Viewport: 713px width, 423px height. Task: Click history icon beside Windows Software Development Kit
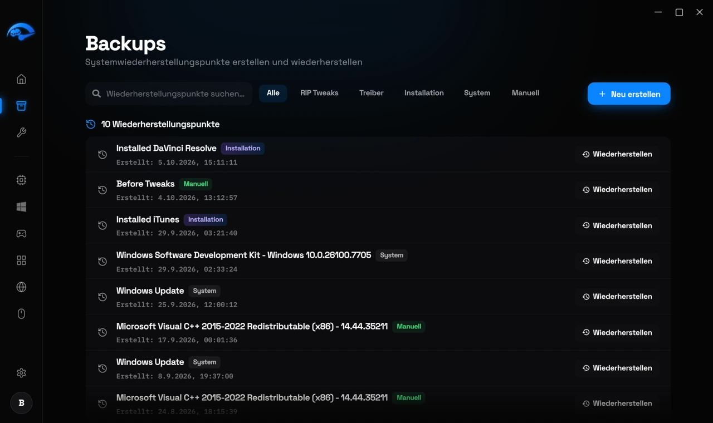pyautogui.click(x=102, y=261)
